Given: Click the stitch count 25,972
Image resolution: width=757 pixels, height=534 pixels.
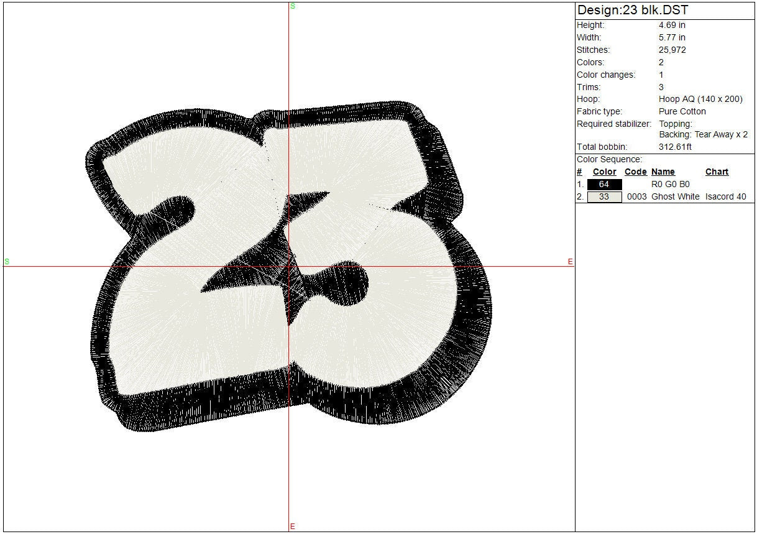Looking at the screenshot, I should [x=672, y=50].
